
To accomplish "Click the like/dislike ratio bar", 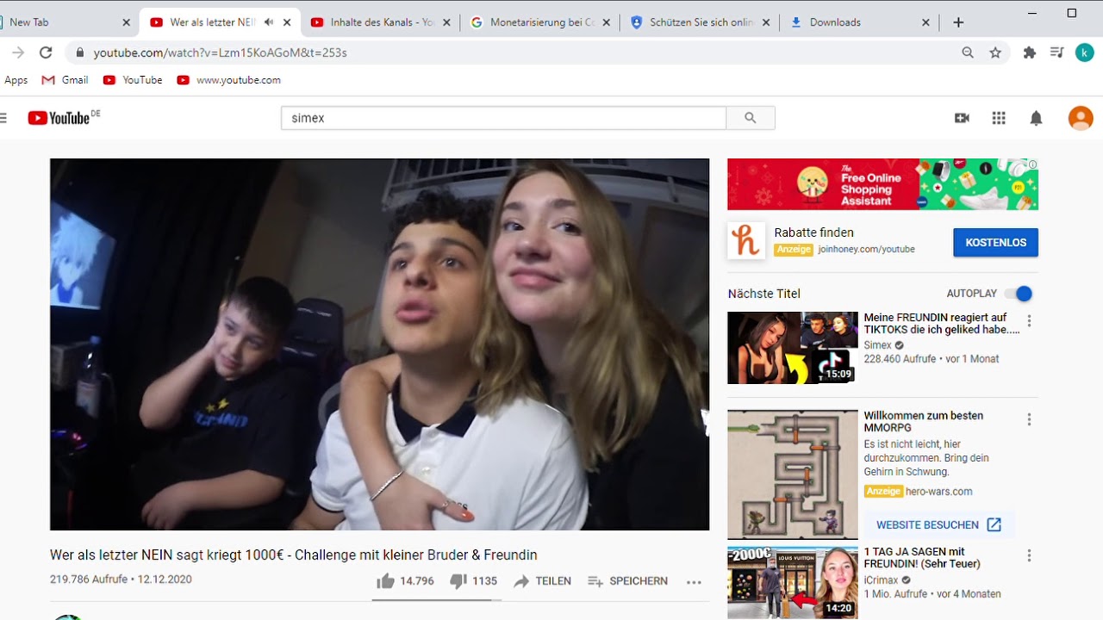I will point(435,599).
